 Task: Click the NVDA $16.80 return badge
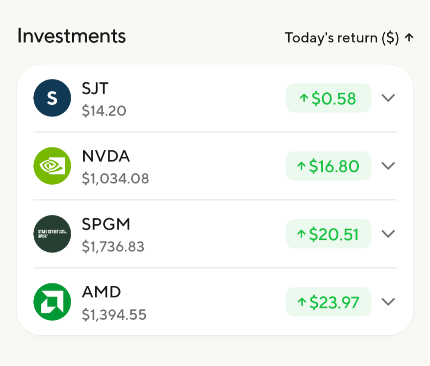(x=328, y=166)
